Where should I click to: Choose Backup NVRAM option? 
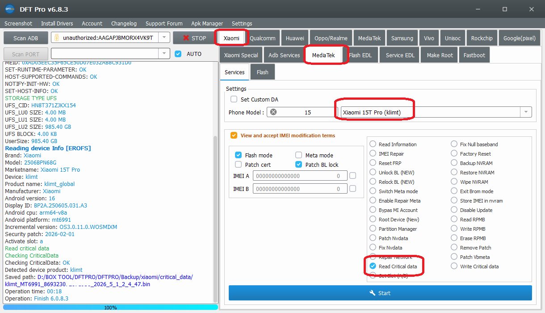(454, 163)
